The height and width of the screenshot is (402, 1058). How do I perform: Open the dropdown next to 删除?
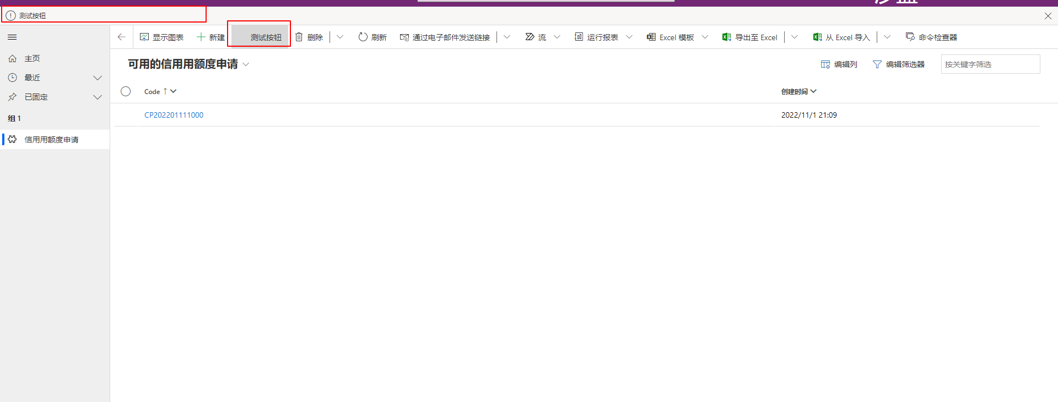[340, 37]
